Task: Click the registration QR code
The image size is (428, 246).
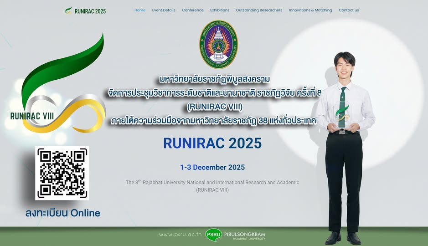Action: (x=62, y=173)
